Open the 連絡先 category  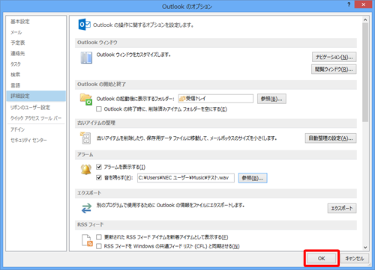click(x=36, y=53)
